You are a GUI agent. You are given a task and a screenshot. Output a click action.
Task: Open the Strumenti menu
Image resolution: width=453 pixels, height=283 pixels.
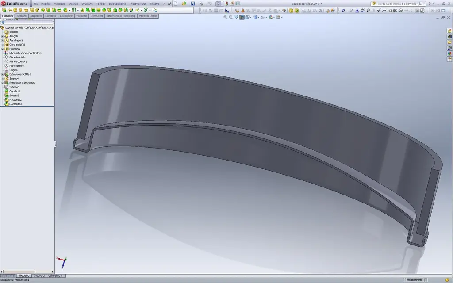pos(87,4)
